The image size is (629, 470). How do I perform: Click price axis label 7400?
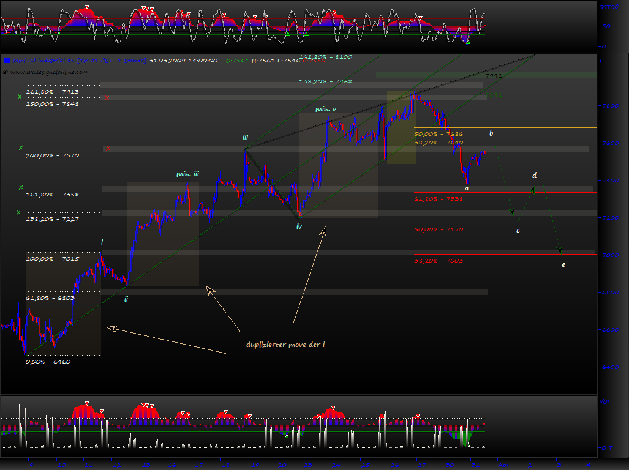[611, 181]
